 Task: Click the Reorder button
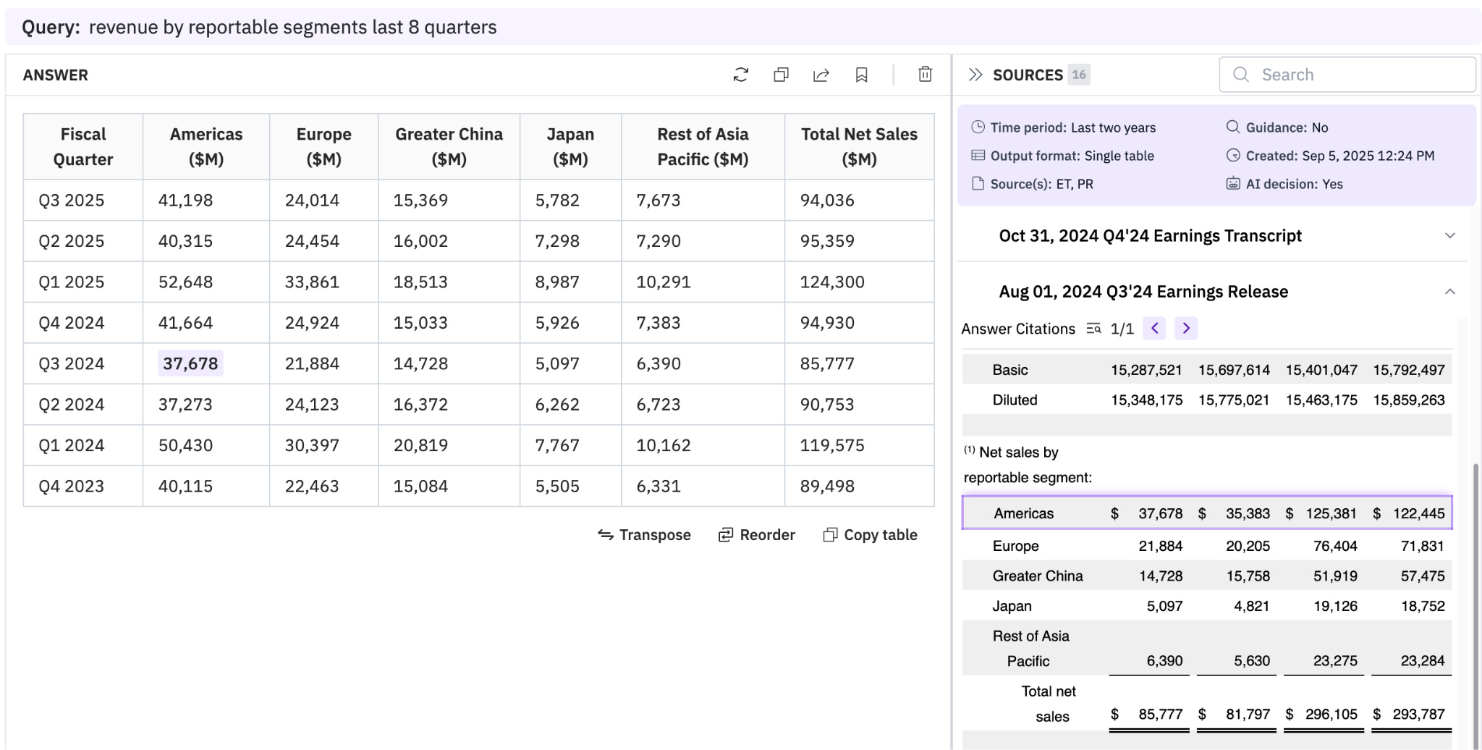point(756,535)
